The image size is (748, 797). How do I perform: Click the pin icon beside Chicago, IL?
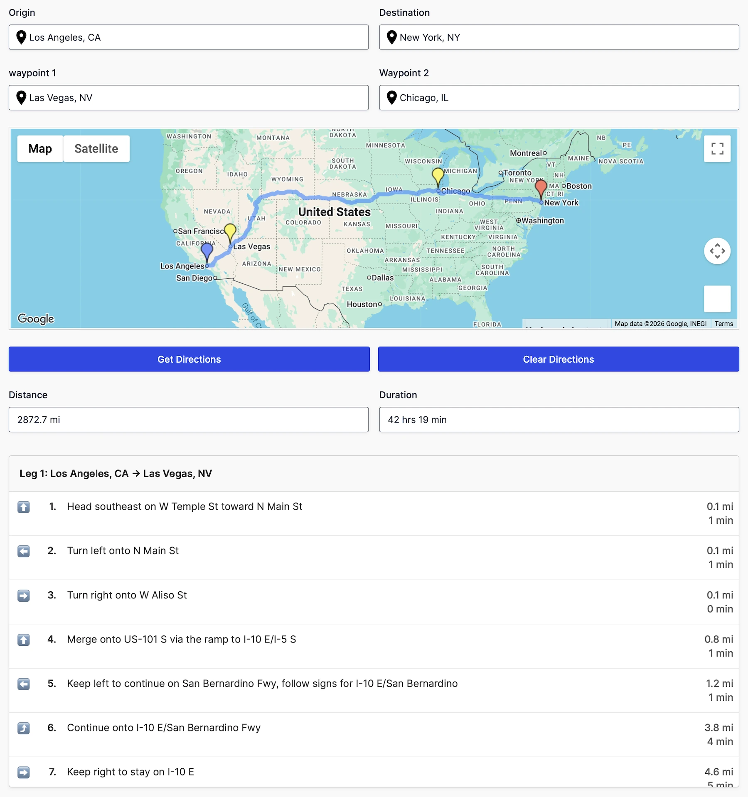click(x=391, y=98)
